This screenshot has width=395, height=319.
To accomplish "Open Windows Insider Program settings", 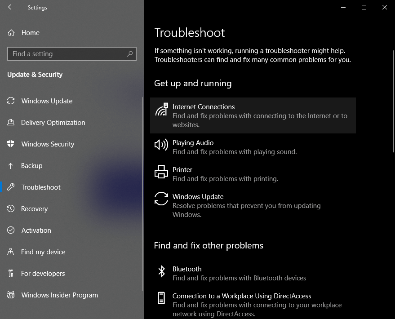I will pyautogui.click(x=59, y=295).
